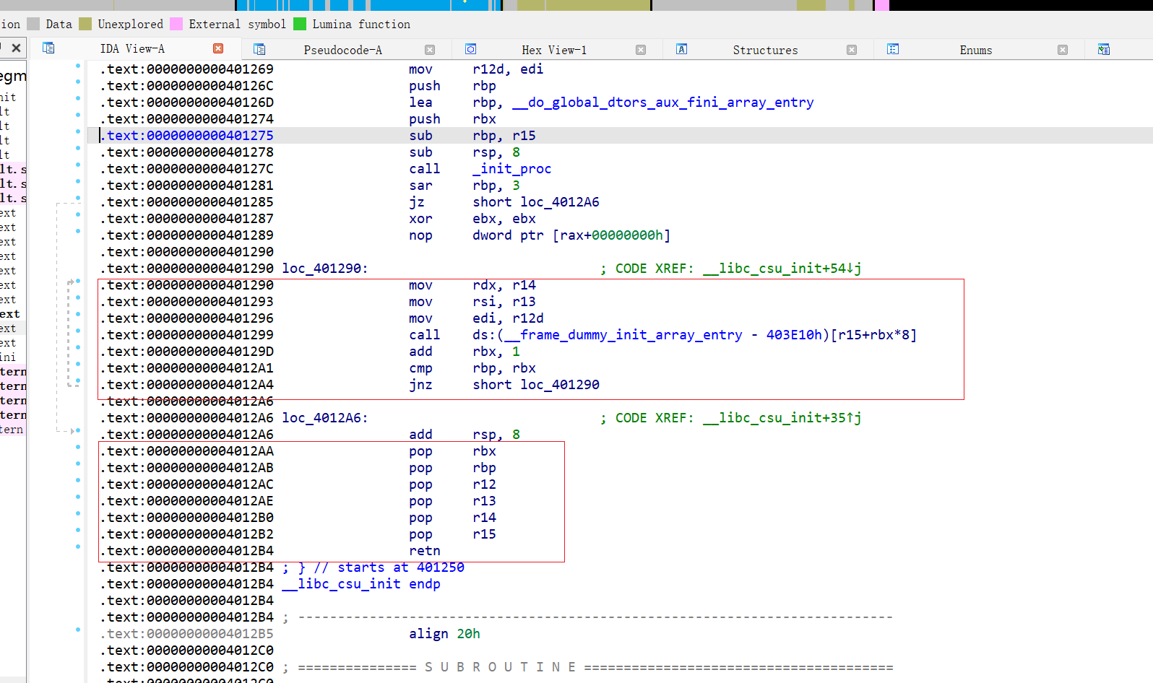The image size is (1153, 683).
Task: Click the tab icon right of Enums
Action: coord(1103,49)
